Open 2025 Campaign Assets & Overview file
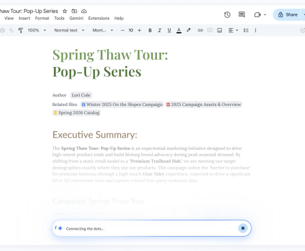 (203, 105)
